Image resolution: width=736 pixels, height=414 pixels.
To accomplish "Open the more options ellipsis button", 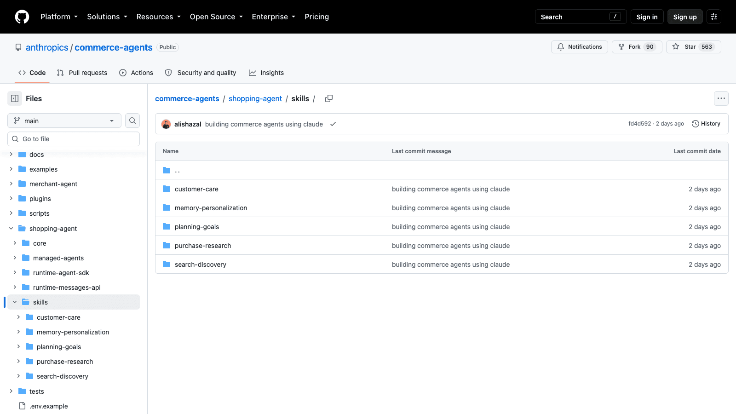I will click(721, 98).
